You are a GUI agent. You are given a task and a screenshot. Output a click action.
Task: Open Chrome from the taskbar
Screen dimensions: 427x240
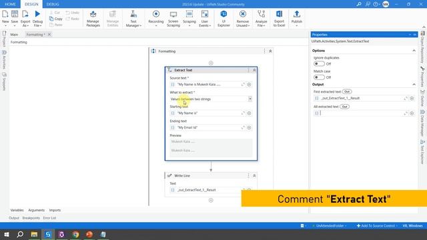(75, 234)
